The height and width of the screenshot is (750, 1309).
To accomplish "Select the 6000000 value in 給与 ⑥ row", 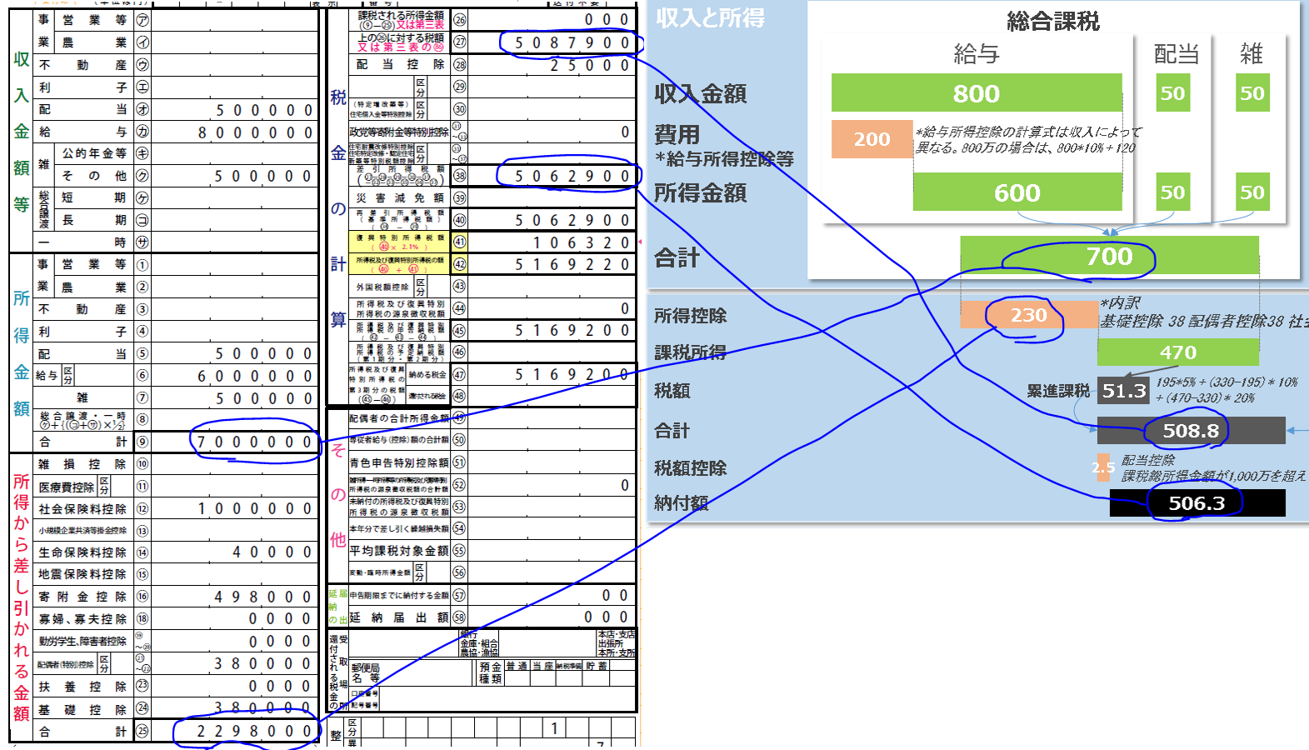I will (255, 376).
